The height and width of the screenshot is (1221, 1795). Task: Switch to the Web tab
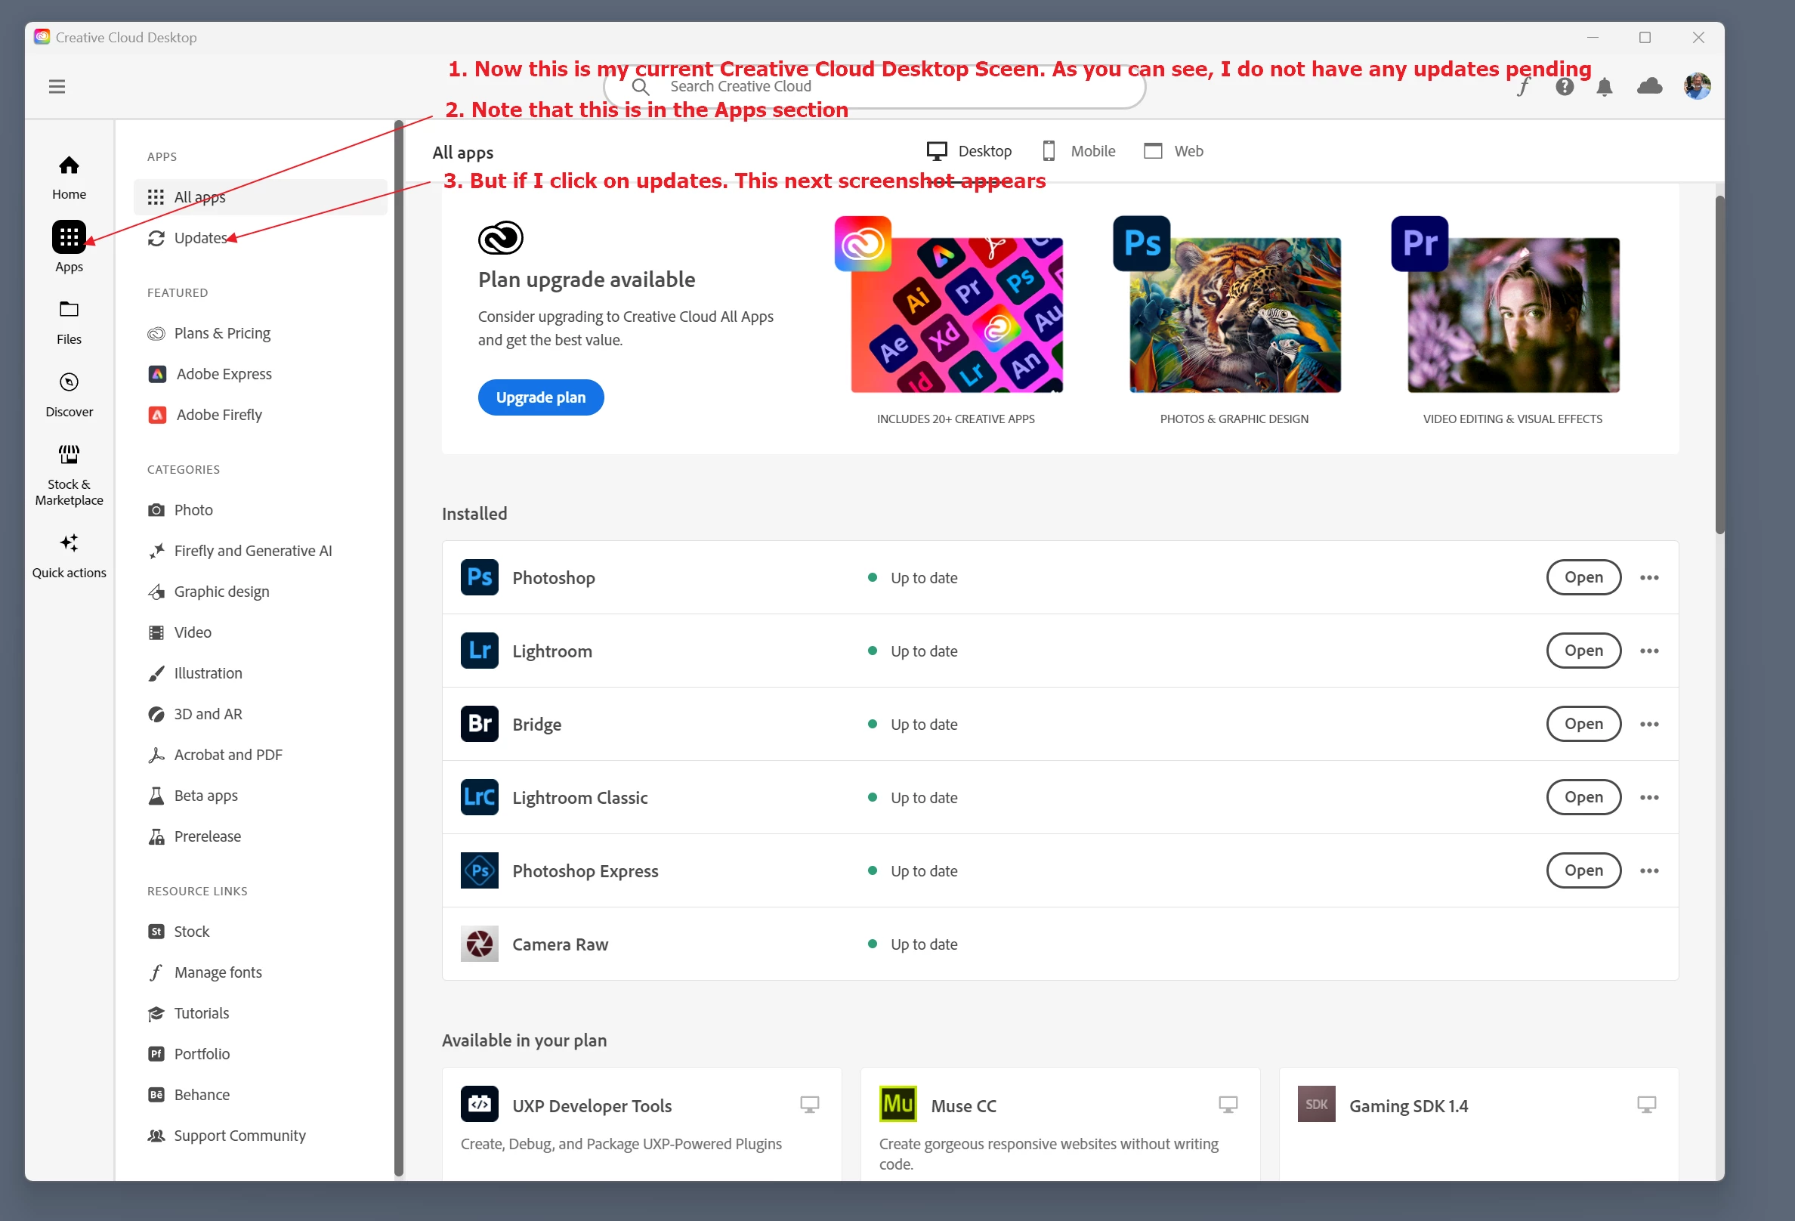pyautogui.click(x=1173, y=151)
